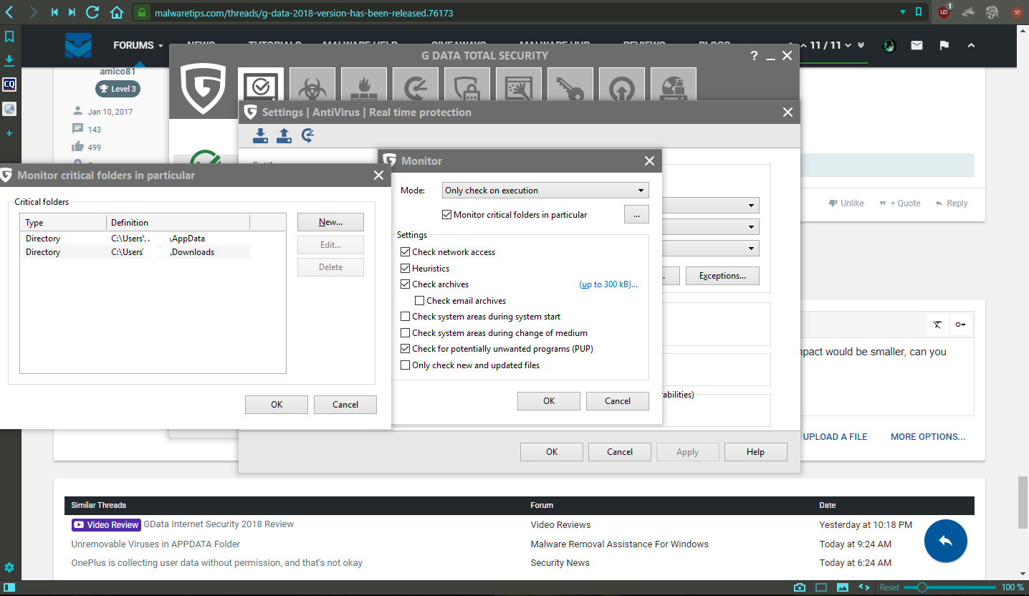The image size is (1029, 596).
Task: Click New... to add a critical folder
Action: tap(330, 222)
